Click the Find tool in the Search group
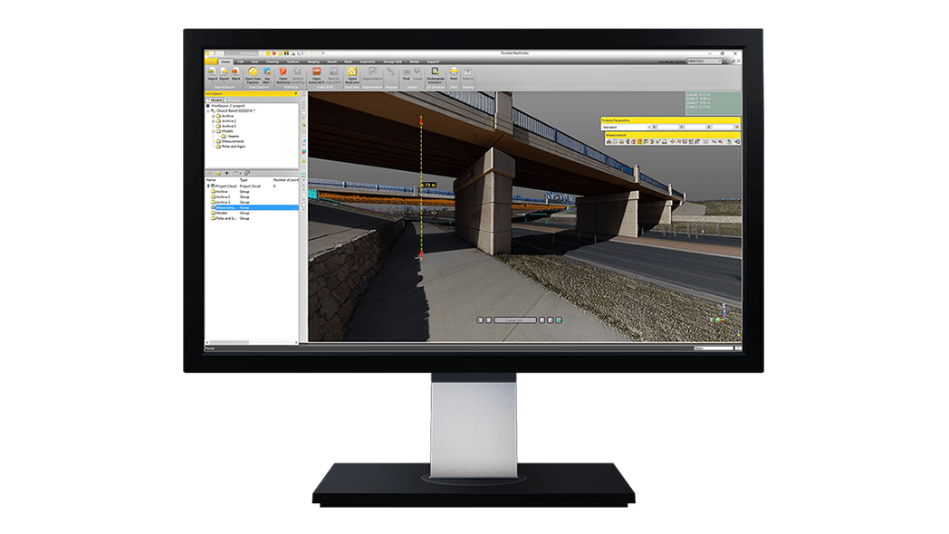This screenshot has width=949, height=534. [407, 72]
